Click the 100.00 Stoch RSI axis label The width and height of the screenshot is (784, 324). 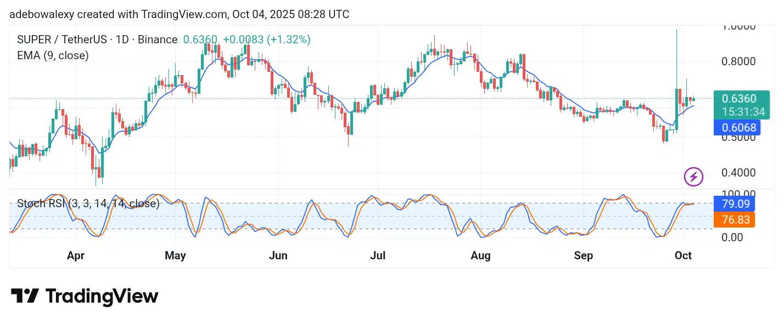[x=738, y=194]
